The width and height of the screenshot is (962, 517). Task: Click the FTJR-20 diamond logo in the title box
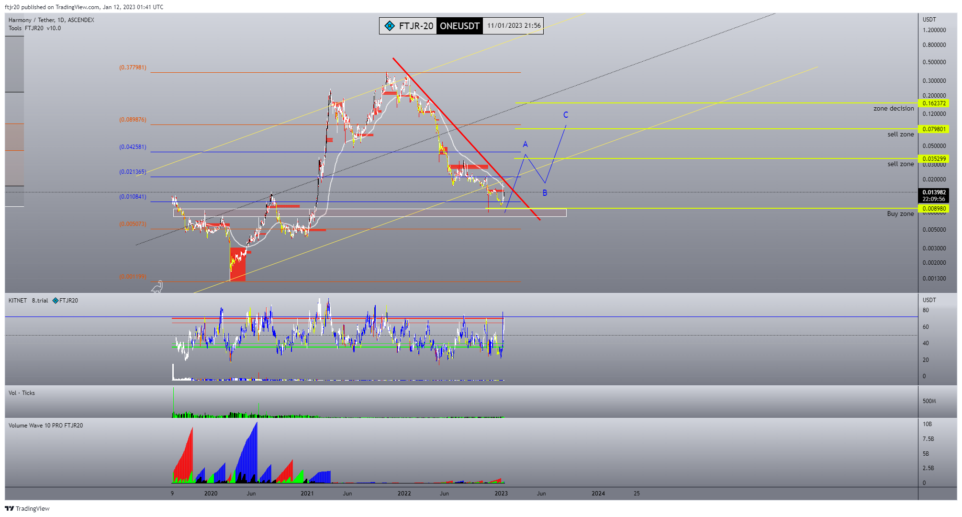click(x=390, y=26)
